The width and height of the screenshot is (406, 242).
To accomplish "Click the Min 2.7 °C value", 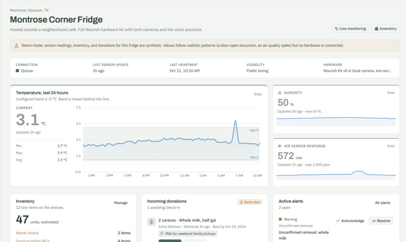I will [x=62, y=146].
